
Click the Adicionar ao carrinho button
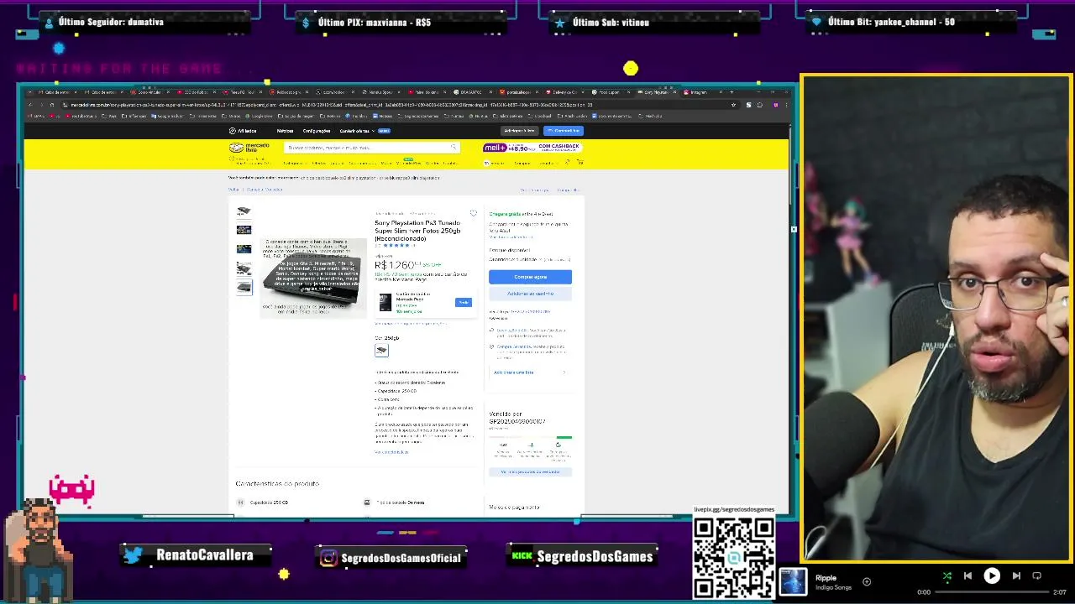530,294
